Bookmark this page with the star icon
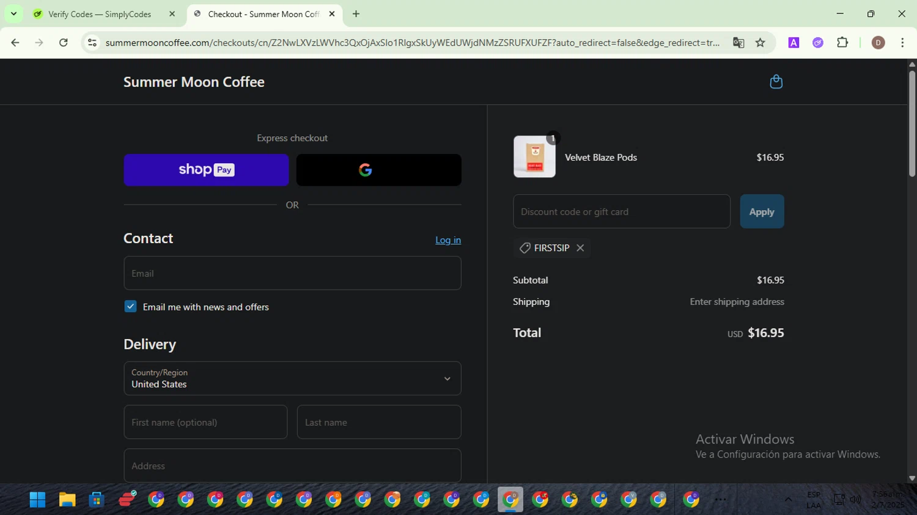Image resolution: width=917 pixels, height=515 pixels. click(x=760, y=43)
